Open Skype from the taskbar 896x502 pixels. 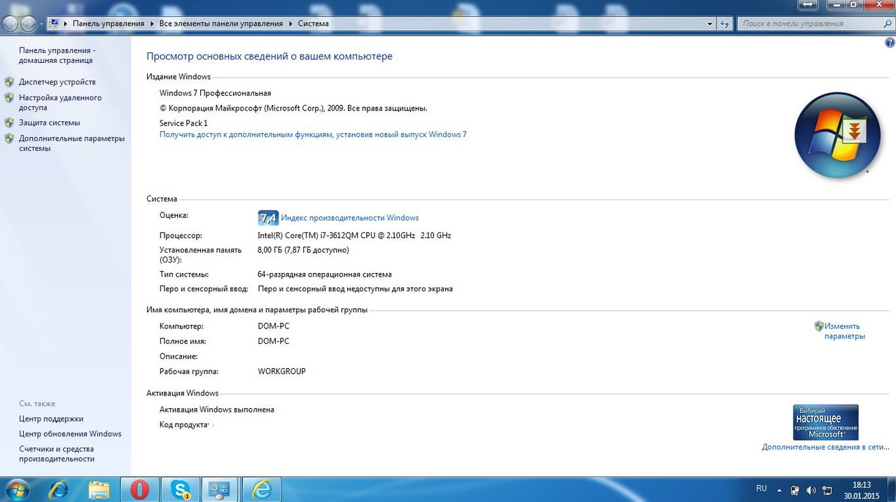point(180,489)
